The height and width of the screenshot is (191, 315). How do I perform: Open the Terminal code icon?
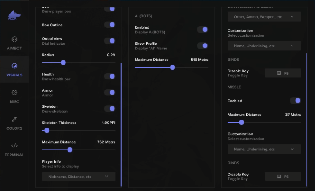[14, 146]
